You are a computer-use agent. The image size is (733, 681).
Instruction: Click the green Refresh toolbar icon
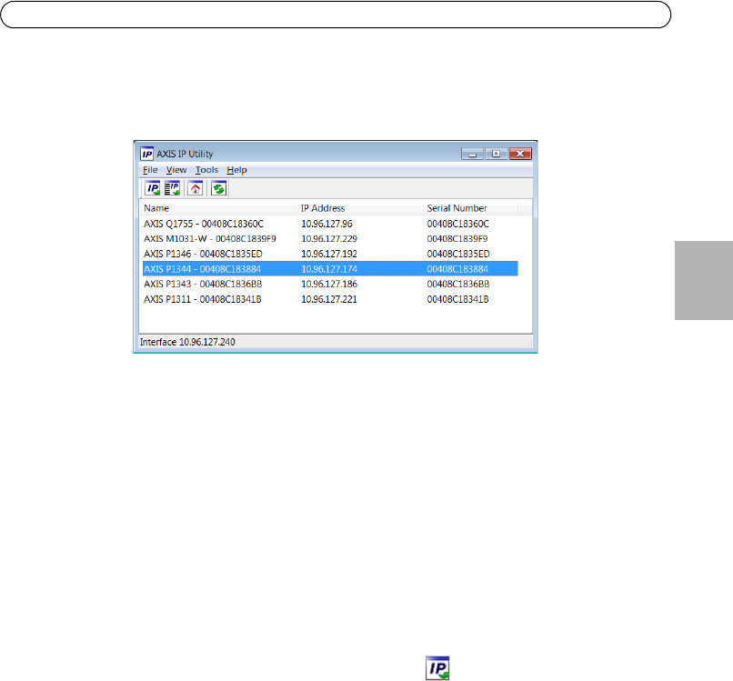[x=218, y=189]
